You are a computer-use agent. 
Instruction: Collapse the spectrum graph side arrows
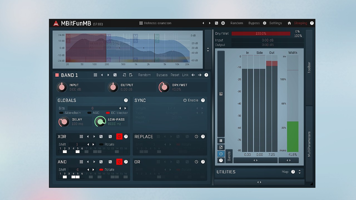[208, 49]
